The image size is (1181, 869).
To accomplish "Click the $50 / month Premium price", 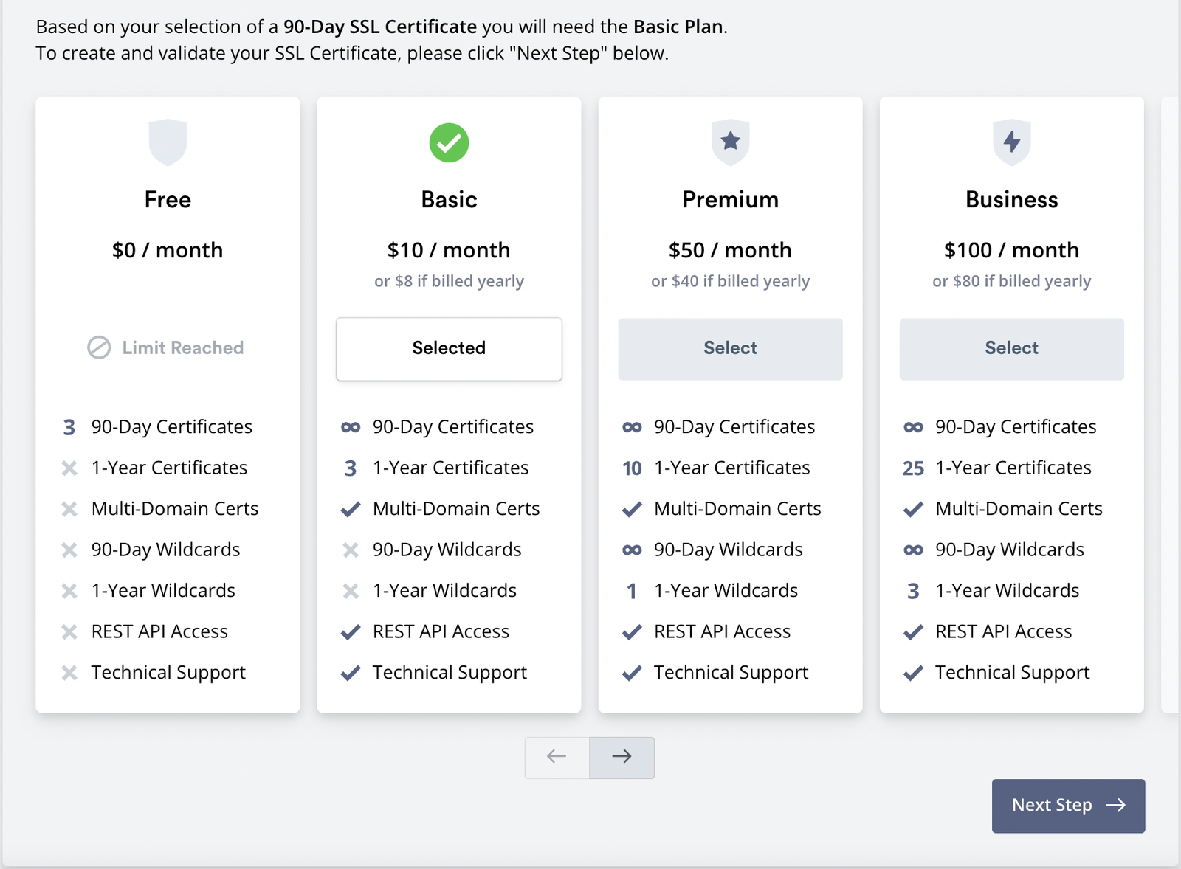I will pyautogui.click(x=730, y=251).
